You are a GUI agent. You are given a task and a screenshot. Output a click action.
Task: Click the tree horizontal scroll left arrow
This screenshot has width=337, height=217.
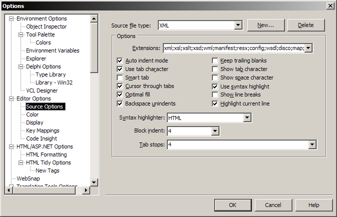(x=9, y=190)
